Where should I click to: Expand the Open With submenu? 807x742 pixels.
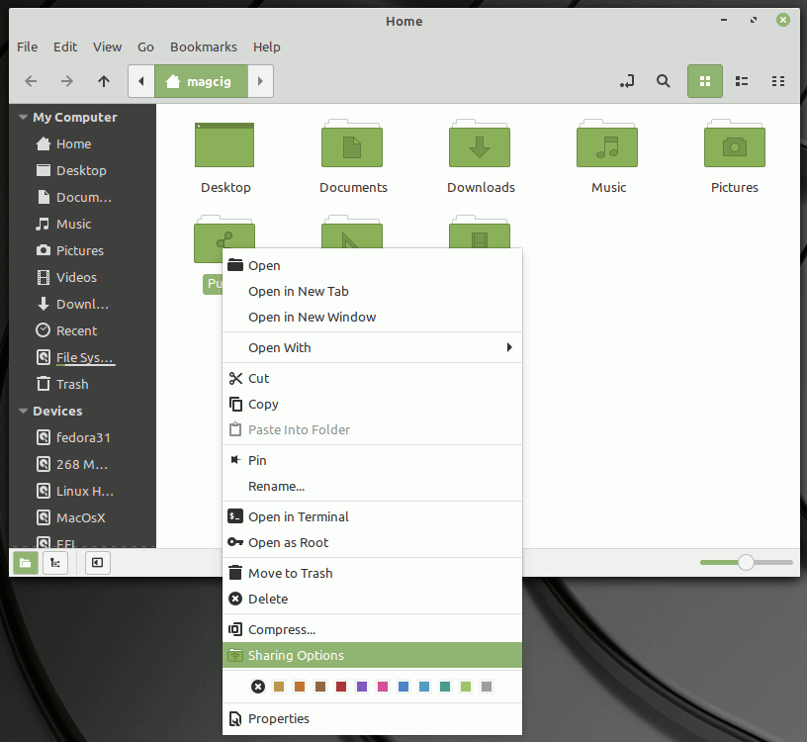tap(372, 347)
